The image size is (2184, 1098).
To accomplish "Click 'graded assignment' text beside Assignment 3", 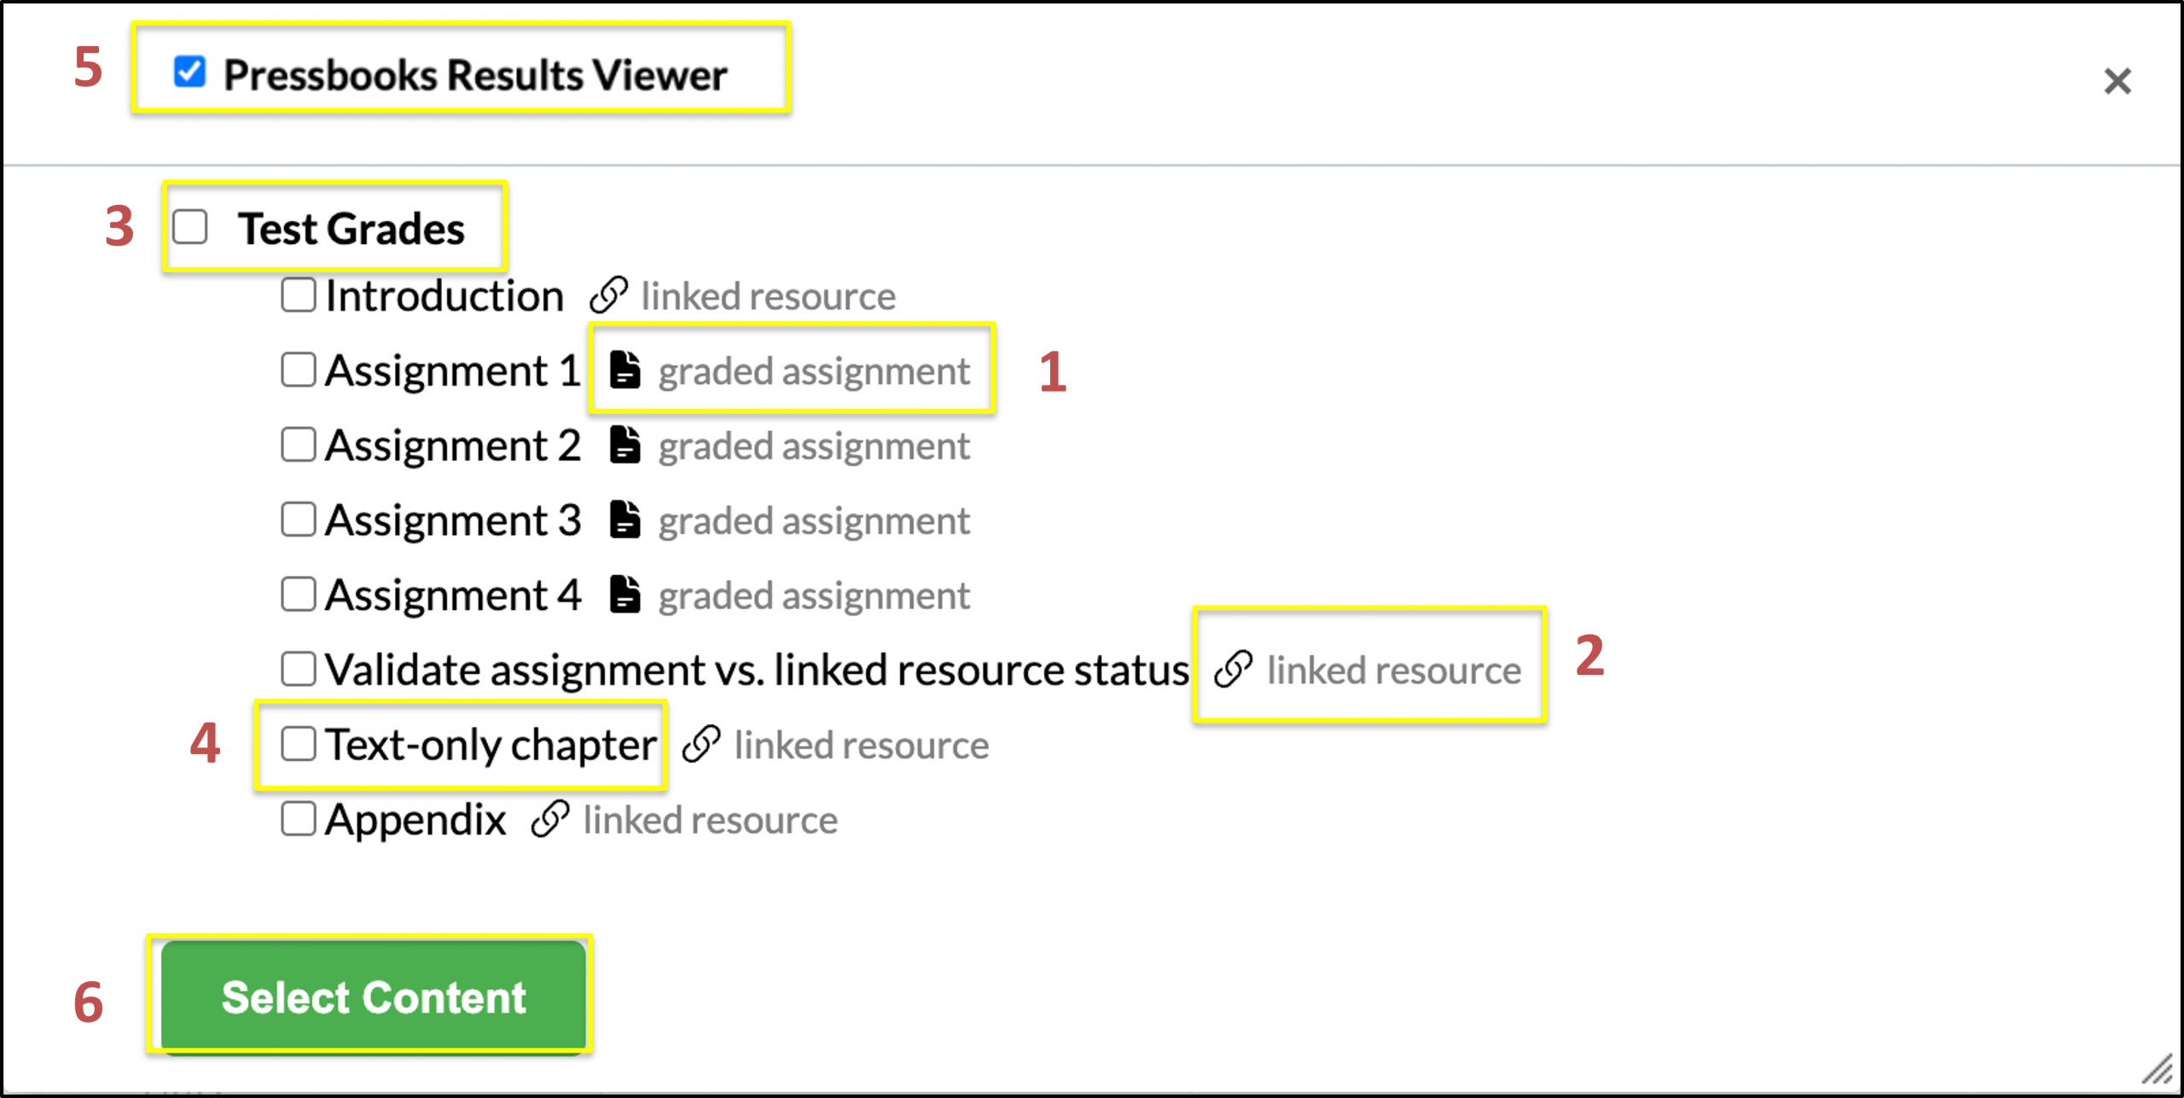I will (814, 522).
